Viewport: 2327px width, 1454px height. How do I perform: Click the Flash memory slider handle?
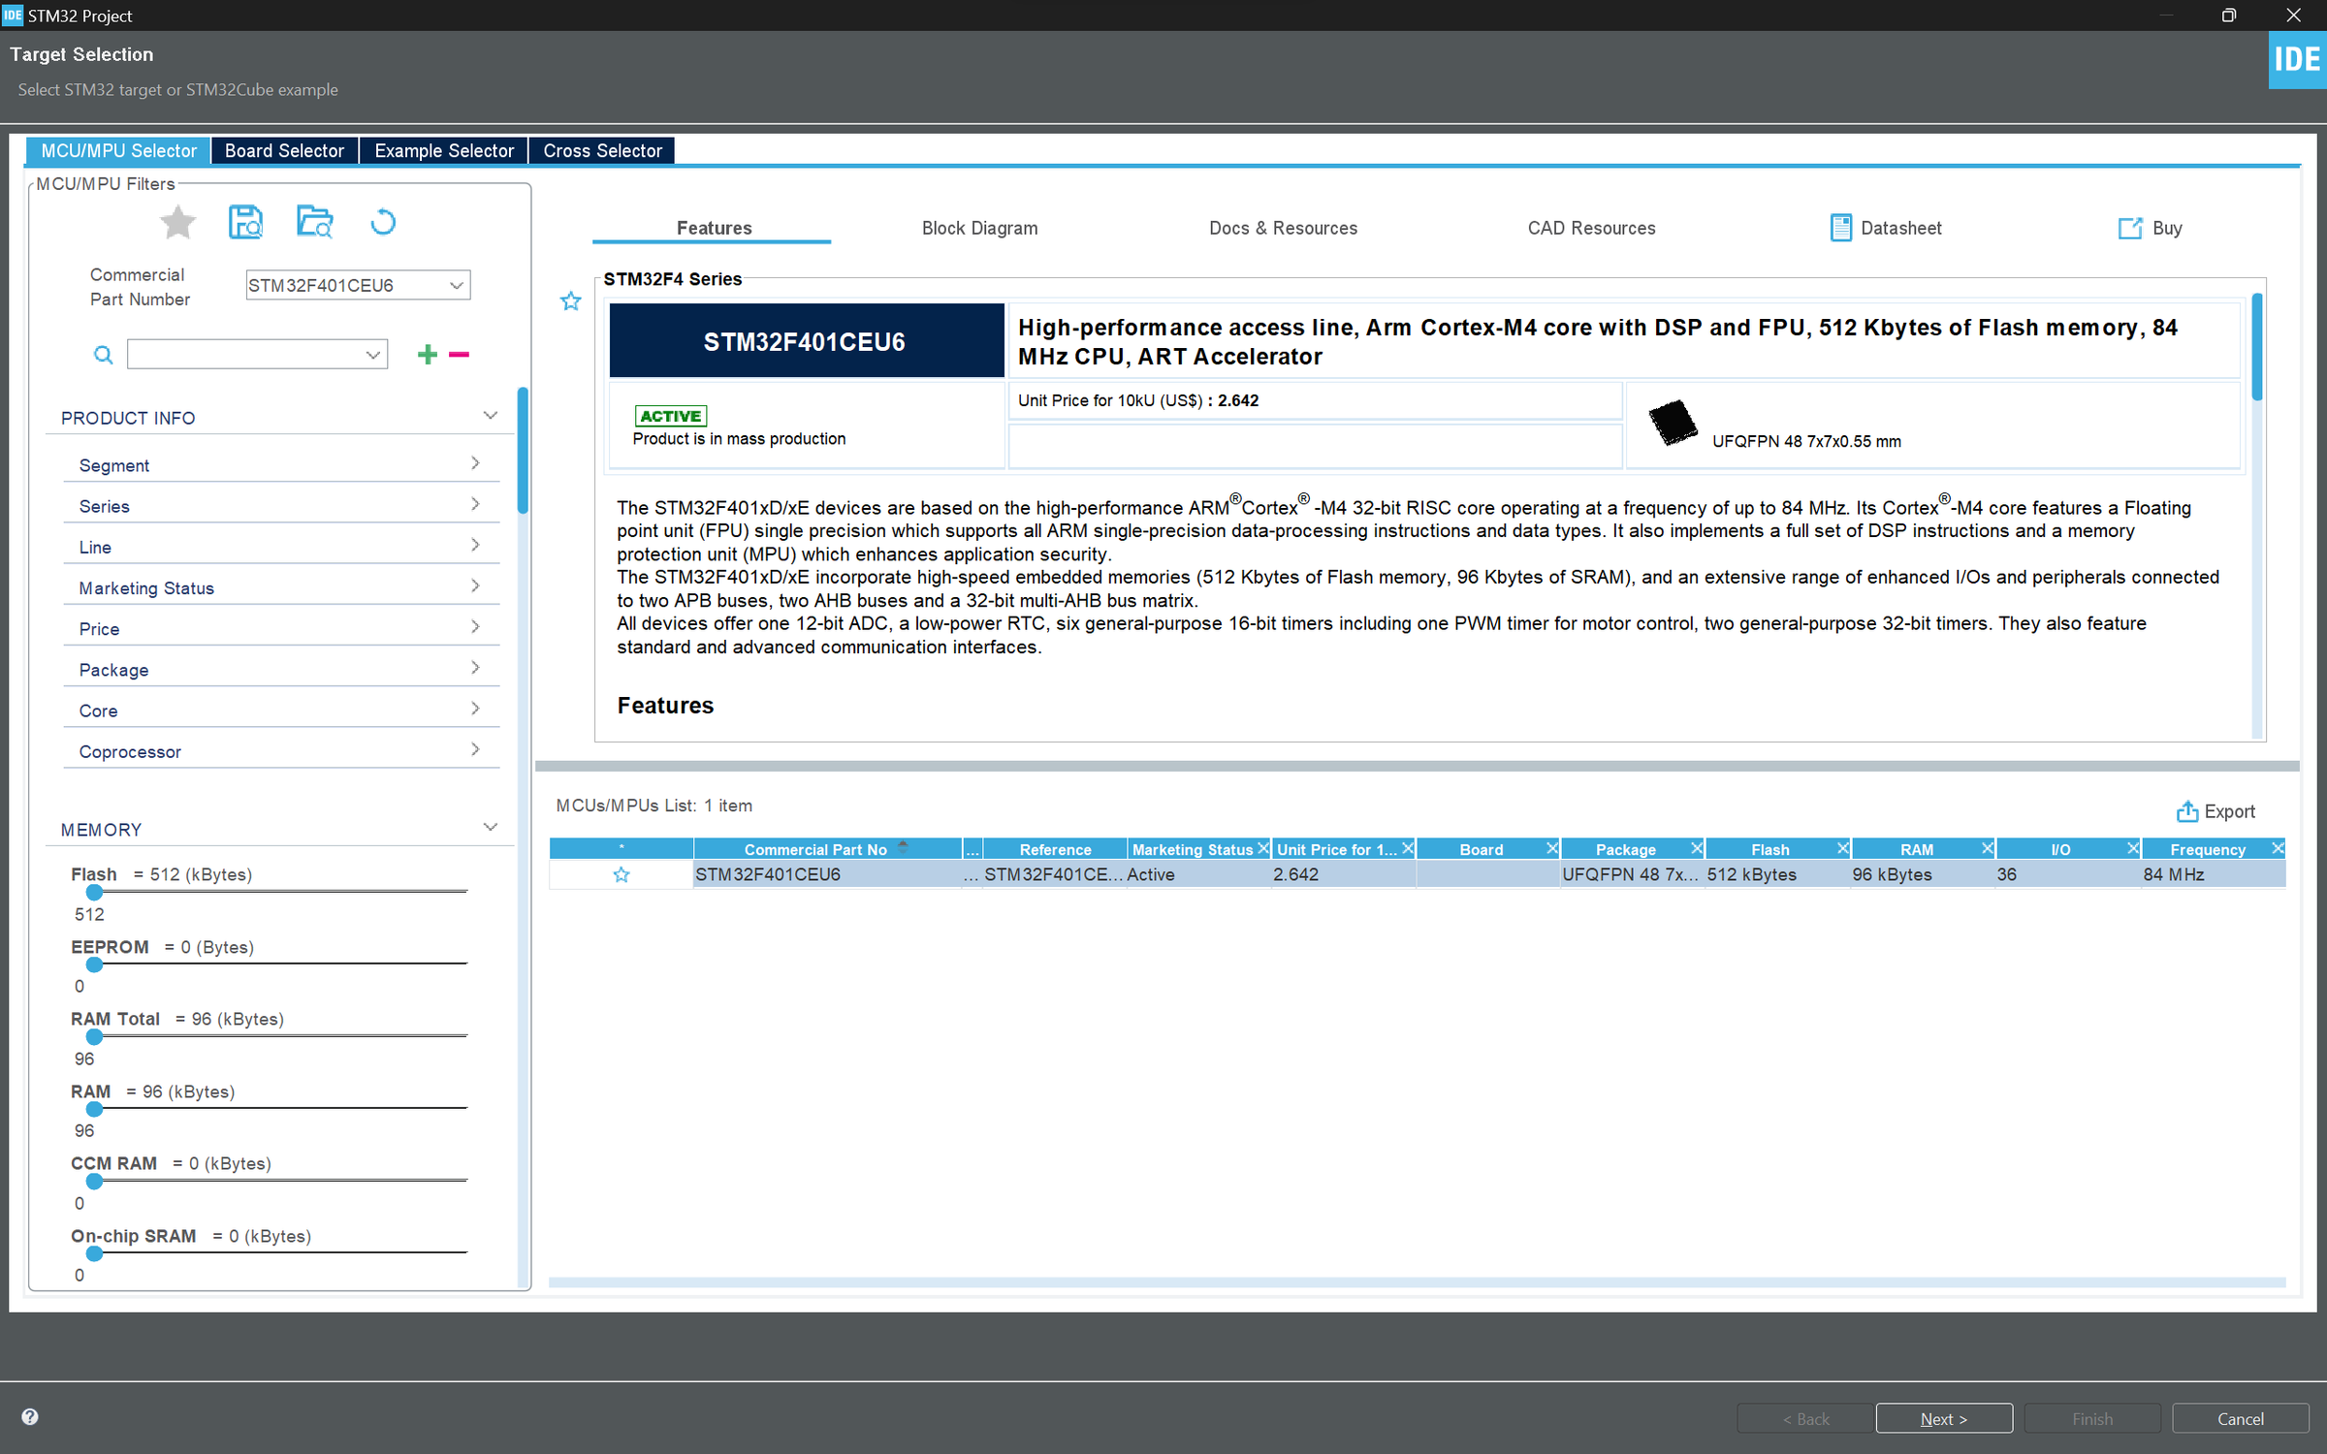tap(94, 892)
